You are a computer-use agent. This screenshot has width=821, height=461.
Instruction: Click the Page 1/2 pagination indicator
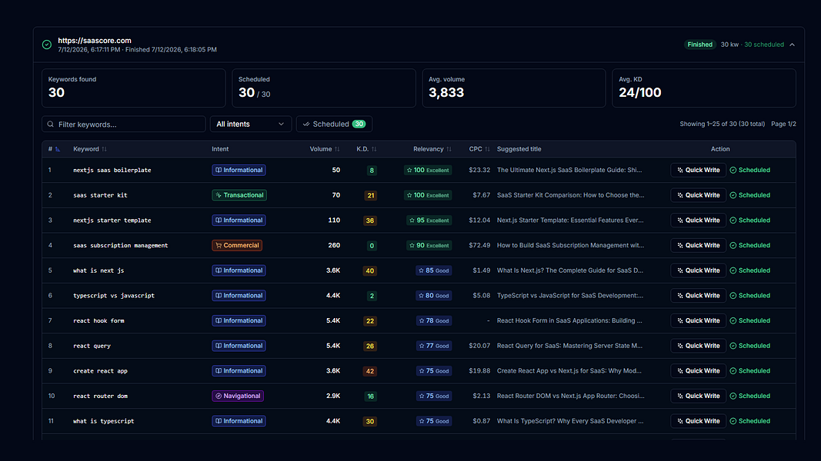point(783,124)
